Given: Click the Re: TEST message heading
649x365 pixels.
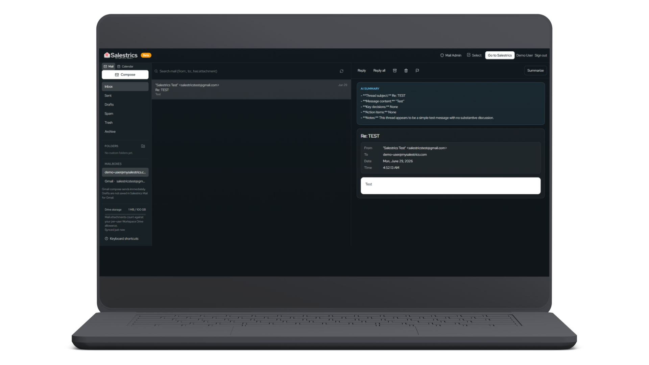Looking at the screenshot, I should [x=370, y=136].
